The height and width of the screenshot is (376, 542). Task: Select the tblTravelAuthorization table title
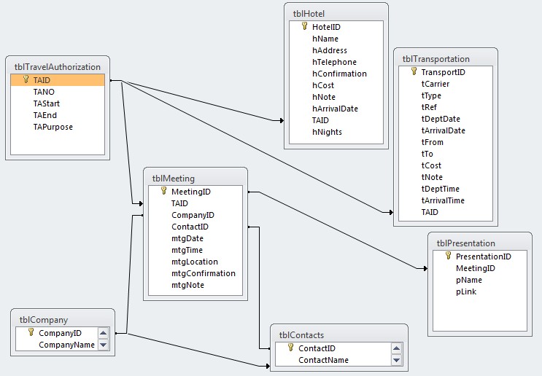(58, 67)
